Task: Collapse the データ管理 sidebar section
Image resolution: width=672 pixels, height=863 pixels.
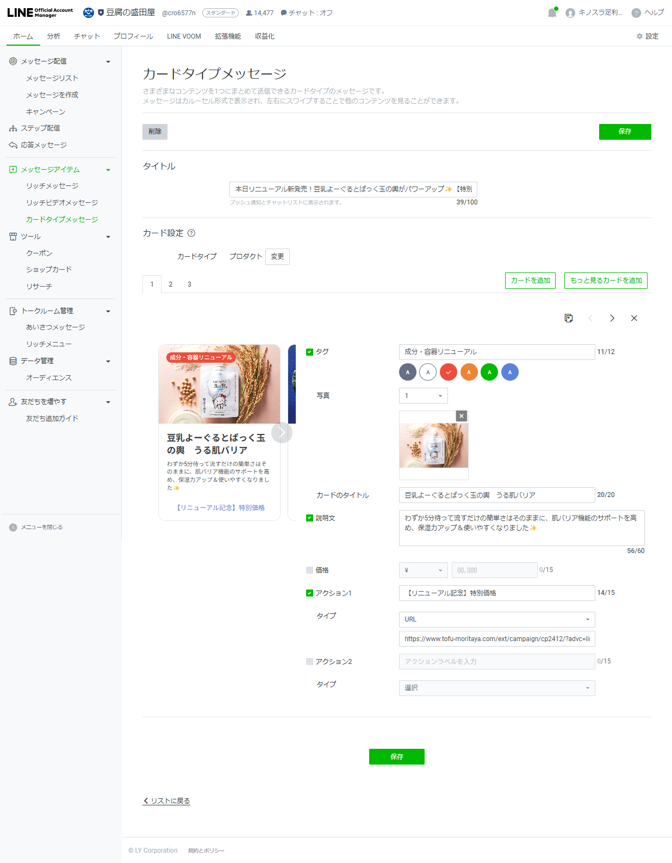Action: point(108,362)
